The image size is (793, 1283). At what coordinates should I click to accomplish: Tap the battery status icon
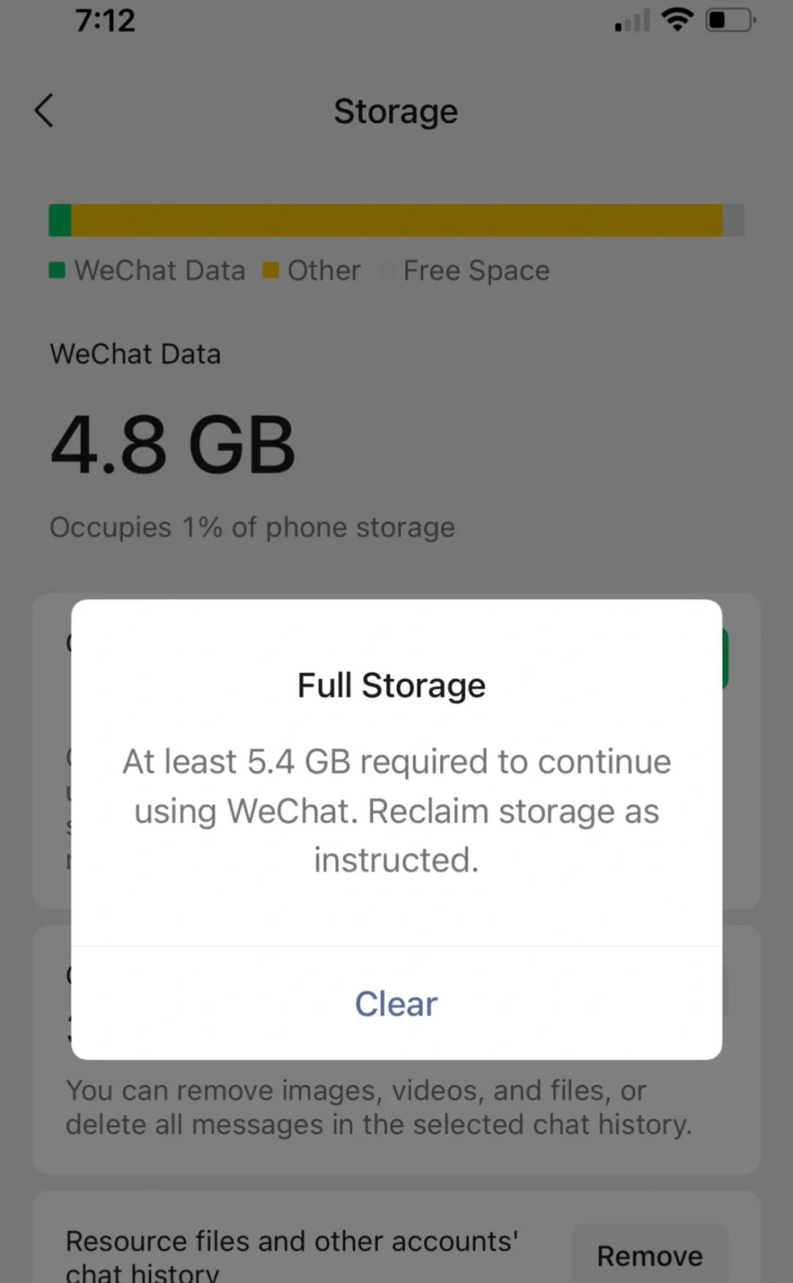[730, 20]
